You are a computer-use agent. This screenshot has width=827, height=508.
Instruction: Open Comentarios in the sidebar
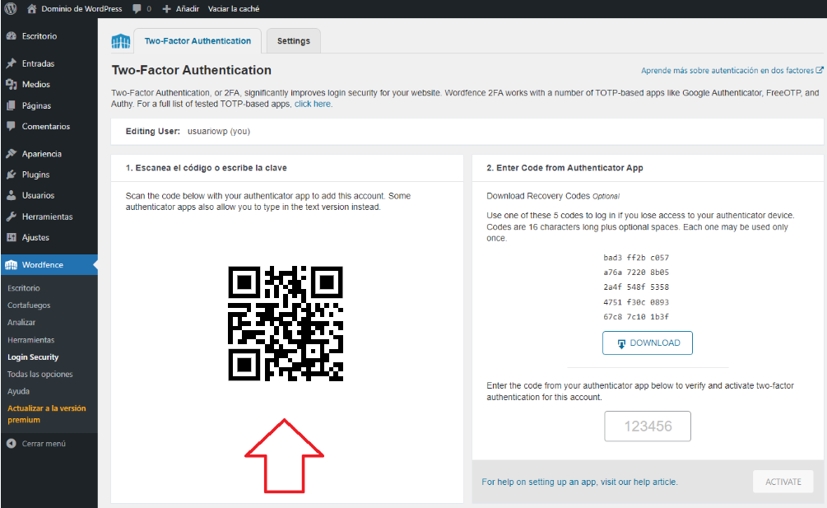46,126
